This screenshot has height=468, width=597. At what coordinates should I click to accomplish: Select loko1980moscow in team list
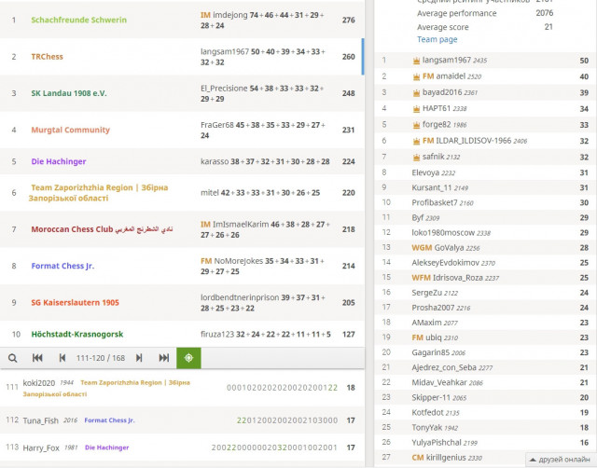tap(485, 233)
